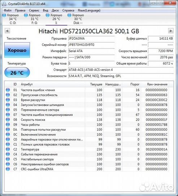Click the status icon of attribute 09
The width and height of the screenshot is (178, 196).
[8, 124]
